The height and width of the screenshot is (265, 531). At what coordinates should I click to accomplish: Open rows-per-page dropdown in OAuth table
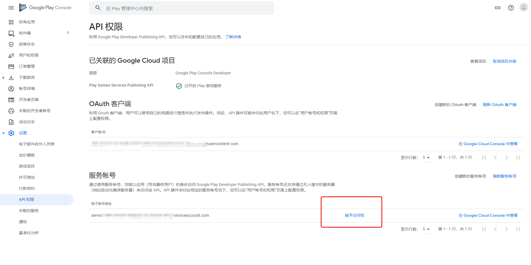tap(427, 158)
